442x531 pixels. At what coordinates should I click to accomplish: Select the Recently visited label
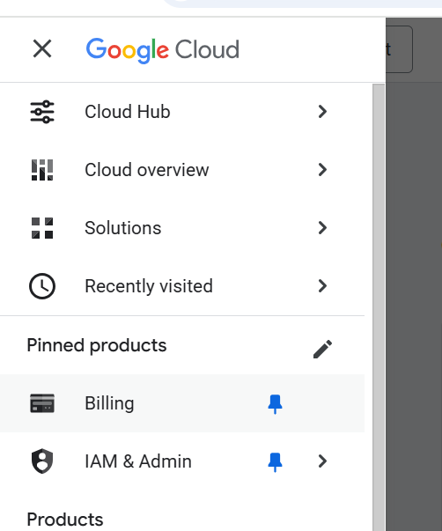[149, 286]
